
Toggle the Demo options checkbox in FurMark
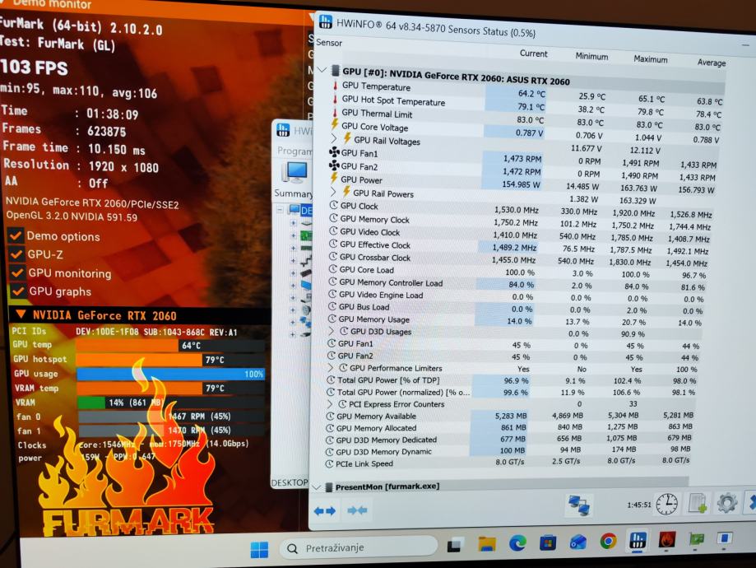click(x=16, y=235)
